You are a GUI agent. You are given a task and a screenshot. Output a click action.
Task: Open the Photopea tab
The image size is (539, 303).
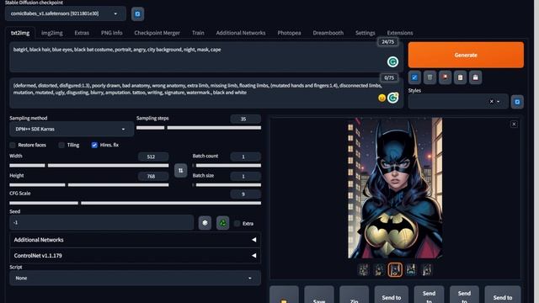tap(289, 33)
